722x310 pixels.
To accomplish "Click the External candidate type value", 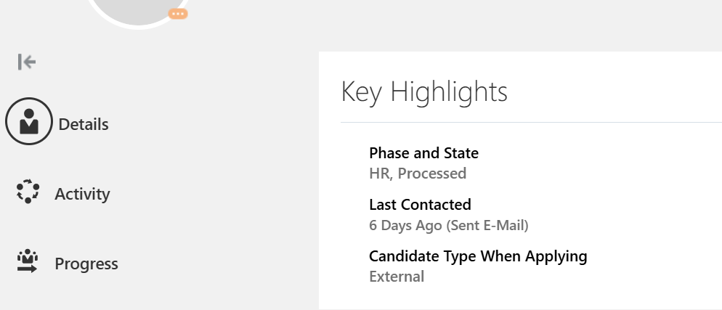I will (397, 277).
